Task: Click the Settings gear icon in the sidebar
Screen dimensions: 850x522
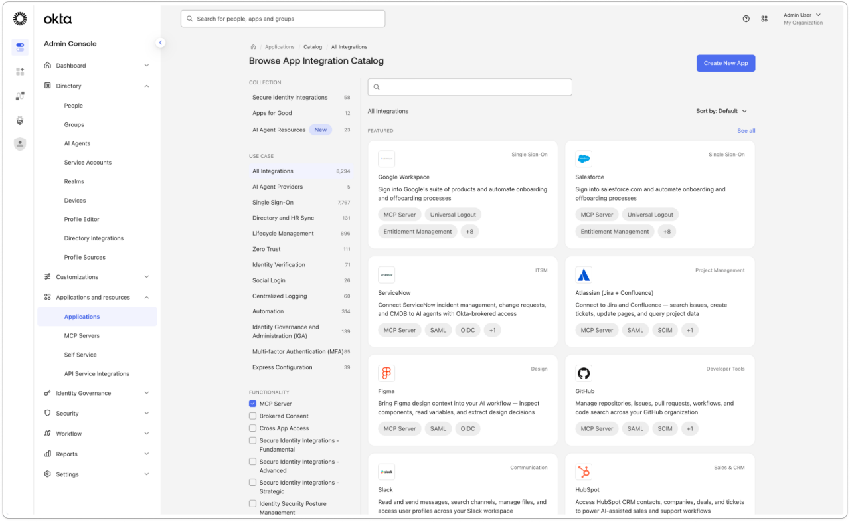Action: tap(48, 474)
